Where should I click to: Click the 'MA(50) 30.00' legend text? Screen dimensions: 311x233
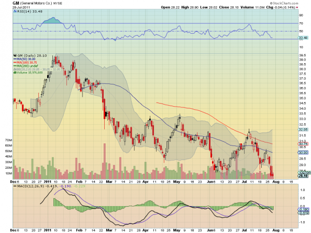[26, 59]
